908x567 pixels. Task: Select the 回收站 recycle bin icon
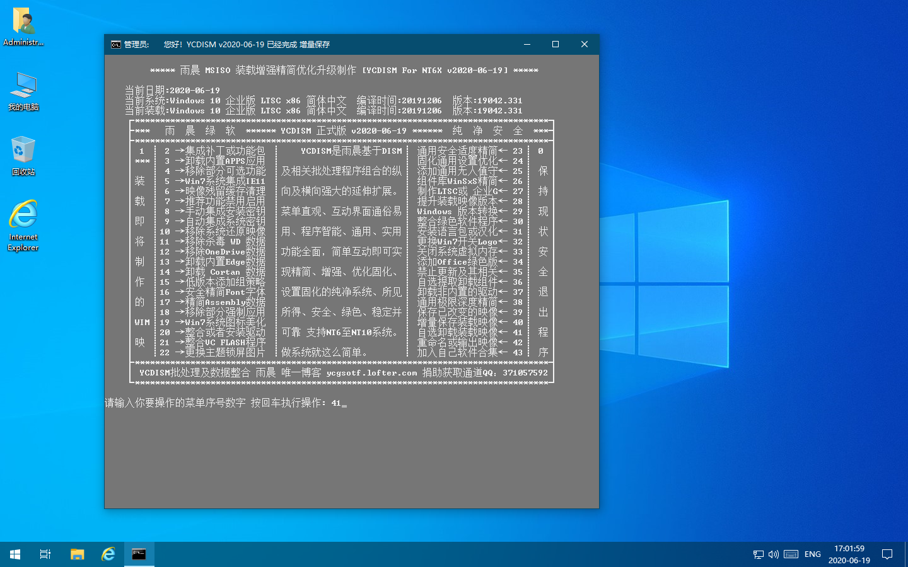coord(23,156)
